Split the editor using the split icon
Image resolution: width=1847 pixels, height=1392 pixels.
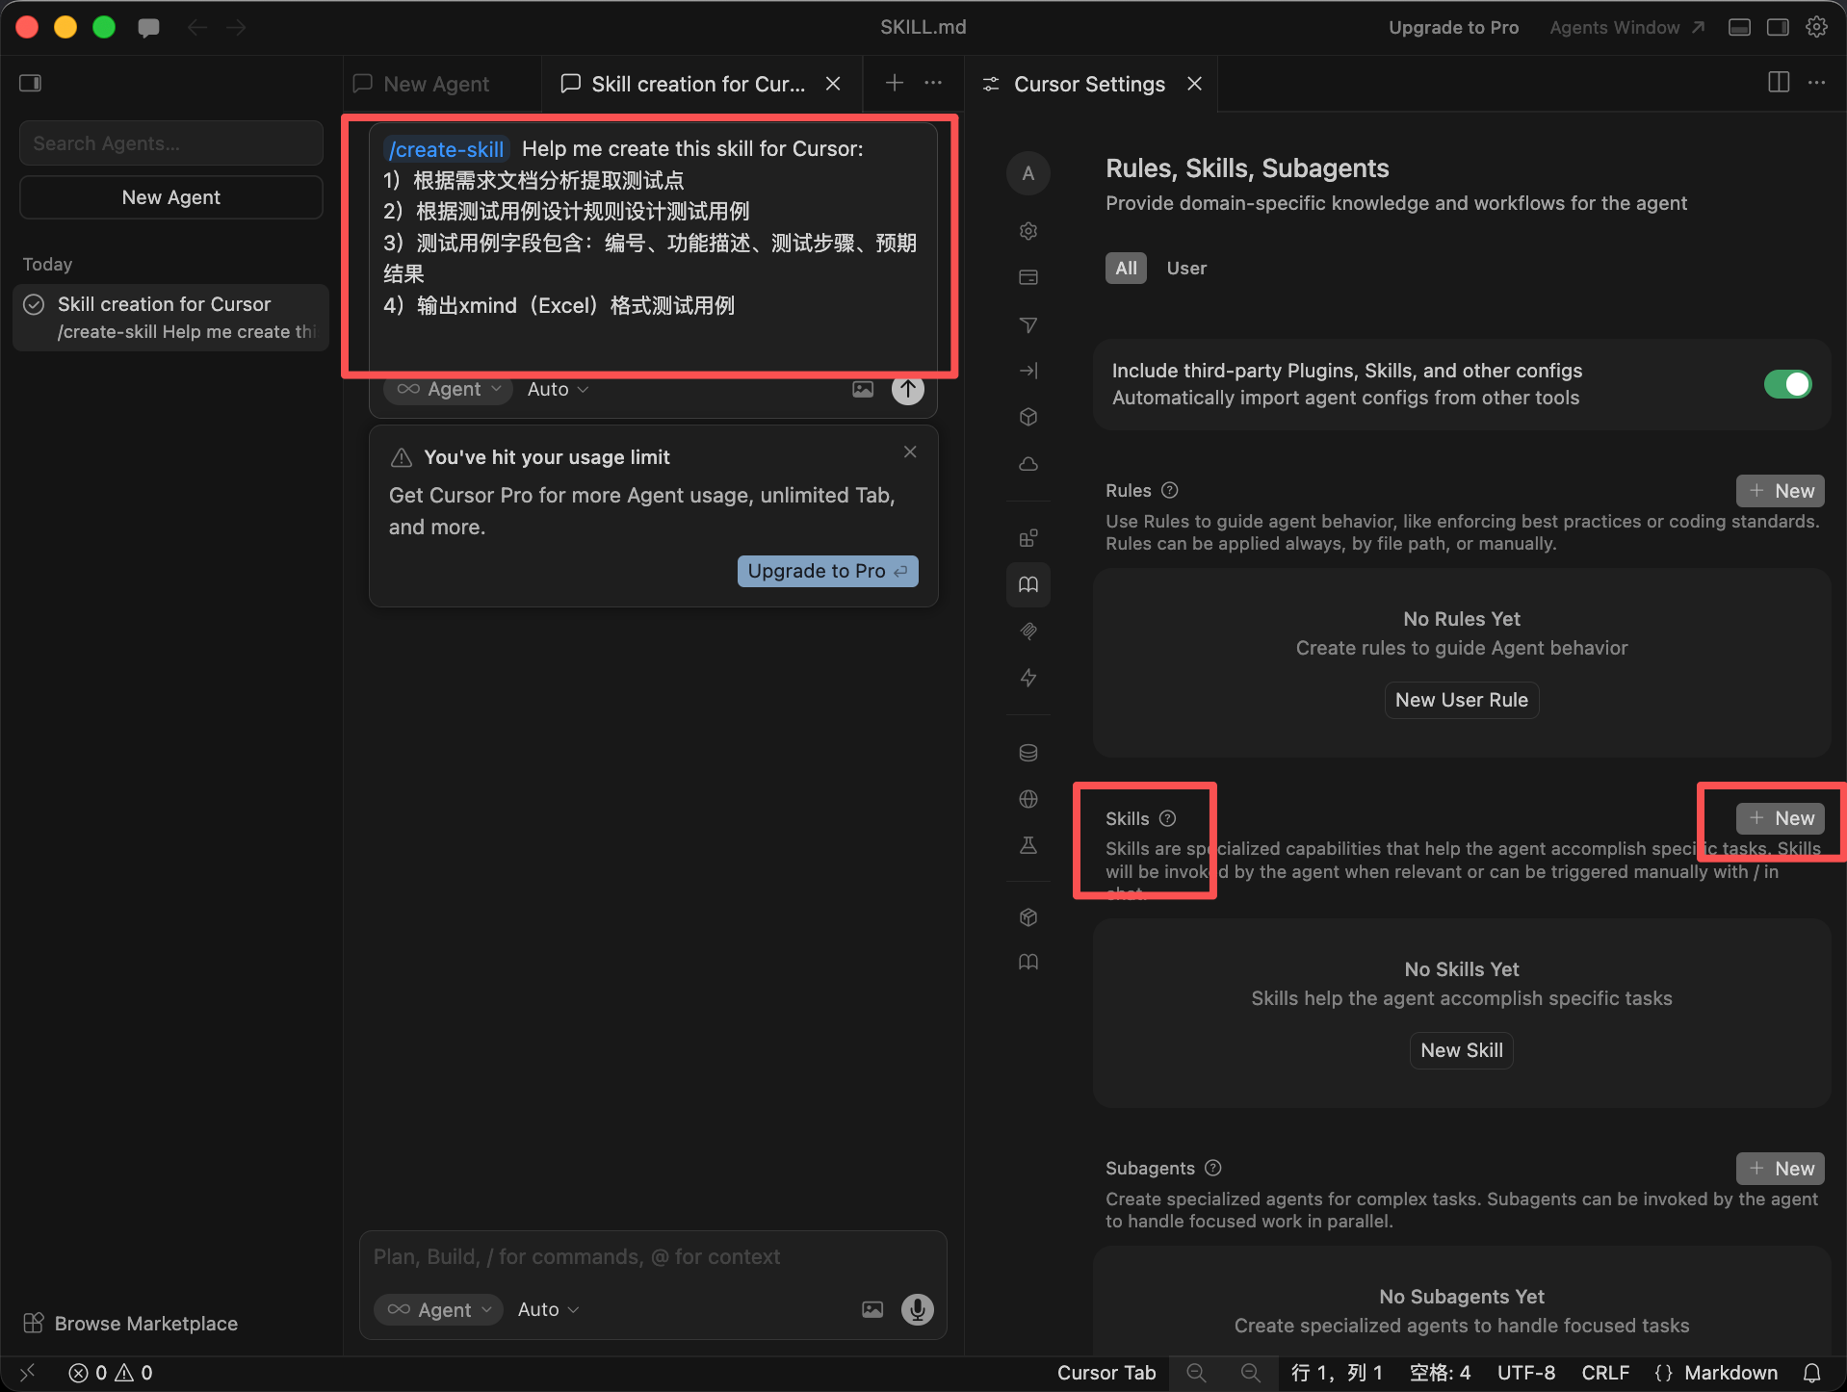coord(1779,83)
